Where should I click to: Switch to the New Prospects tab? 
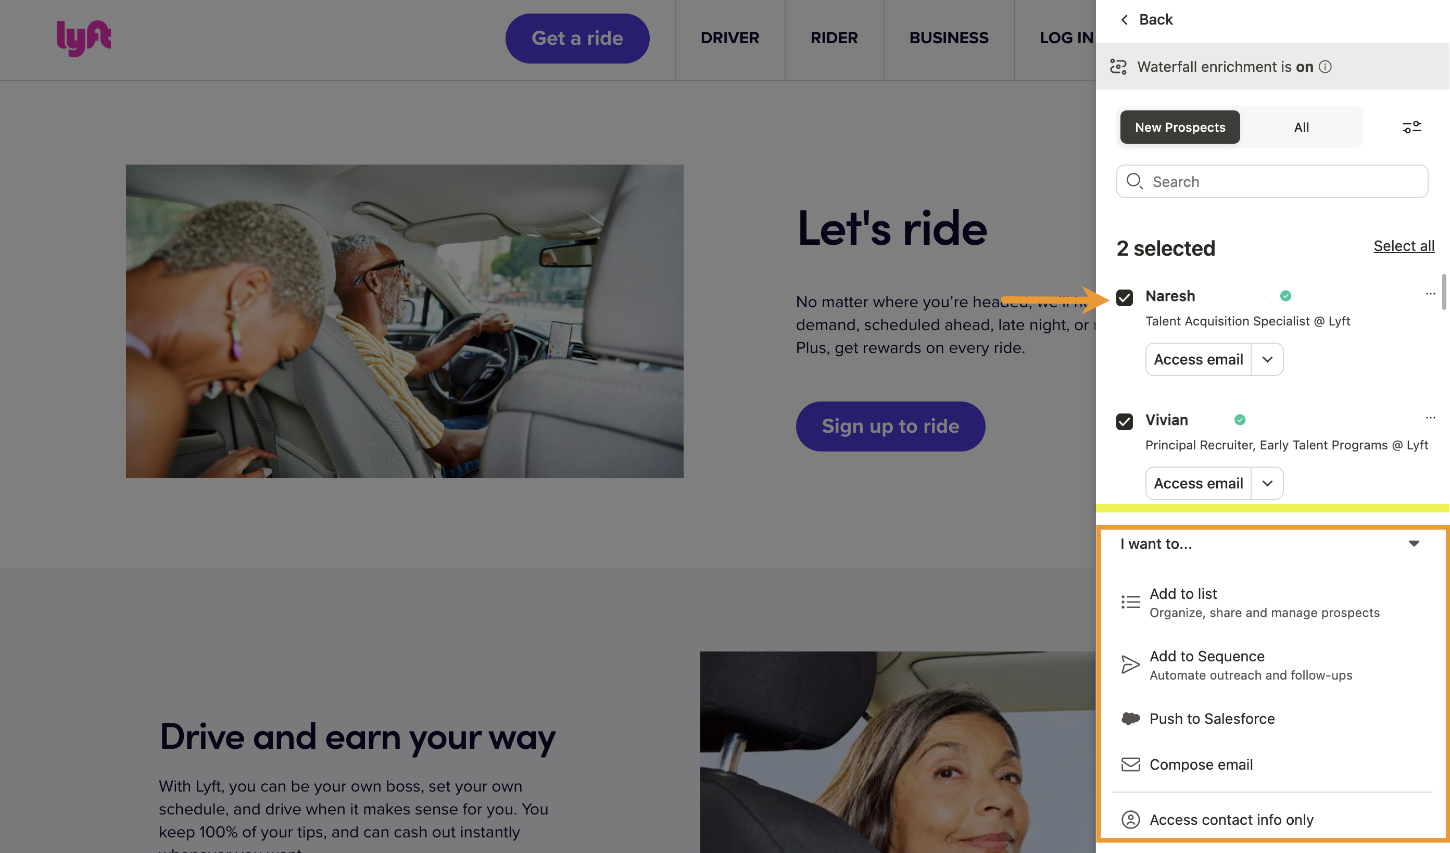(1180, 127)
